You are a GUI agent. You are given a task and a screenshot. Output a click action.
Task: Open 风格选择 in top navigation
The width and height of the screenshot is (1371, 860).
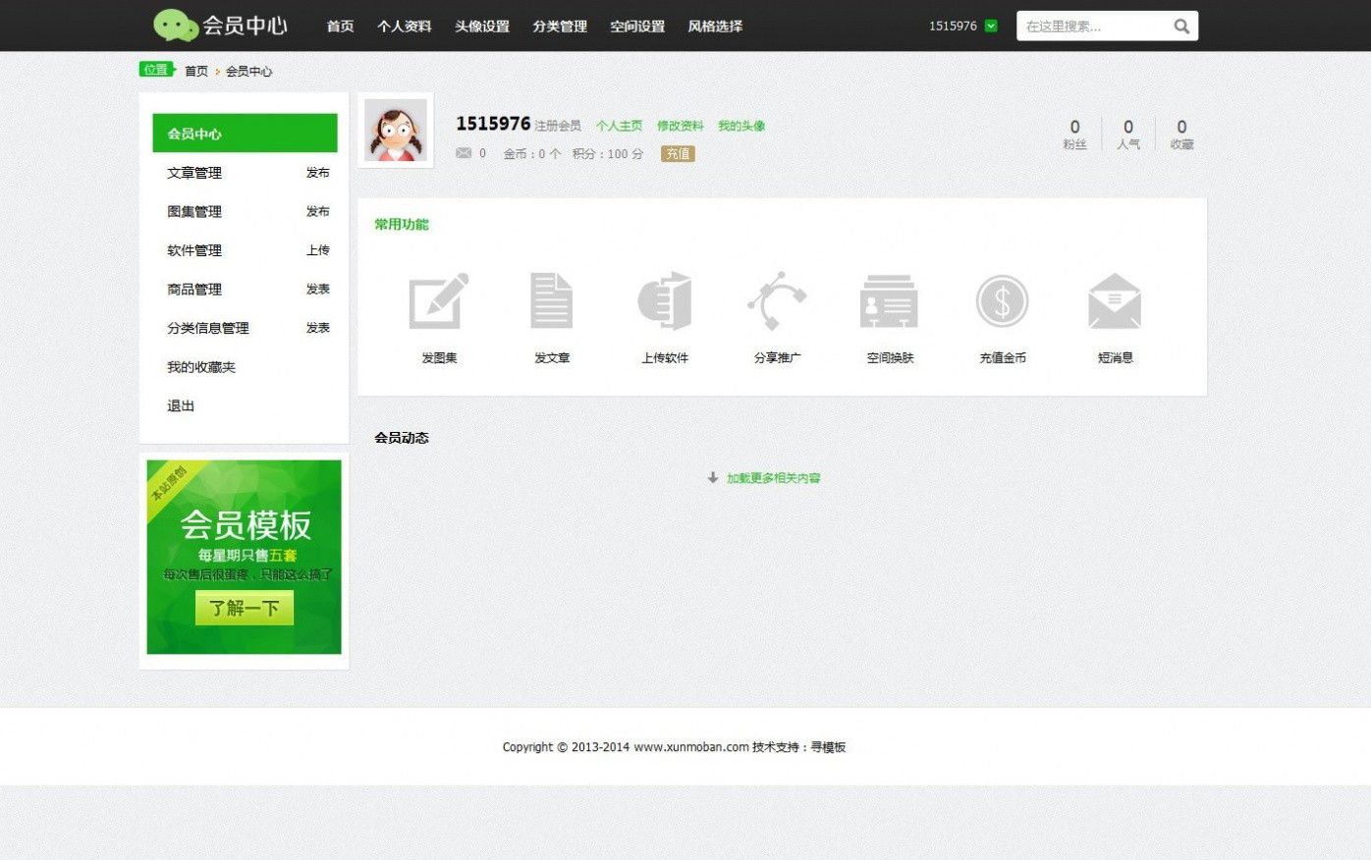coord(715,27)
